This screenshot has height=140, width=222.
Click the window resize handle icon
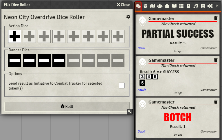click(130, 112)
